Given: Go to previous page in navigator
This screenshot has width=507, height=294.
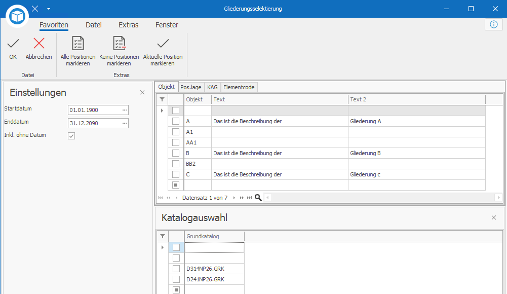Looking at the screenshot, I should [169, 198].
